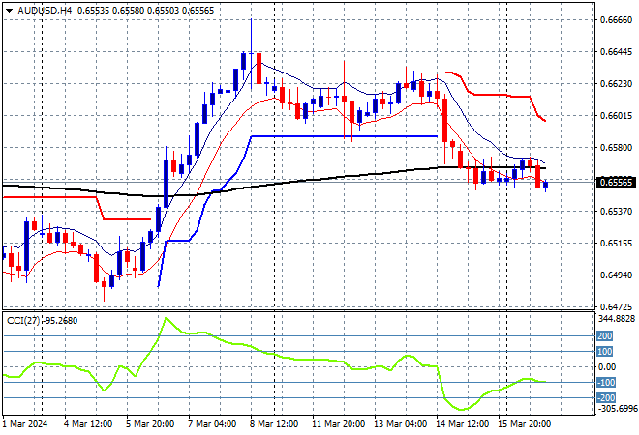
Task: Click the 0.65800 price axis label
Action: [x=618, y=148]
